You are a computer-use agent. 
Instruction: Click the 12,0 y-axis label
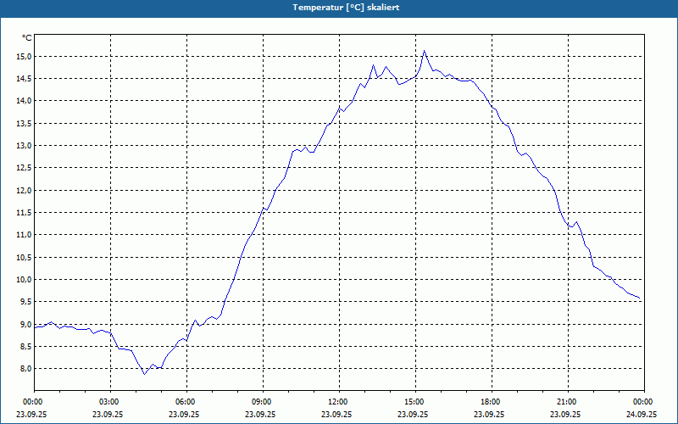click(x=25, y=190)
